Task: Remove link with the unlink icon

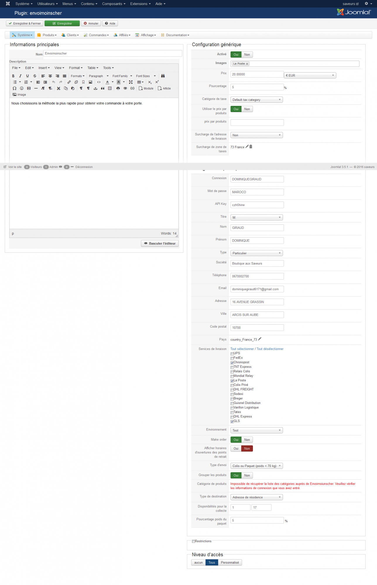Action: pos(76,82)
